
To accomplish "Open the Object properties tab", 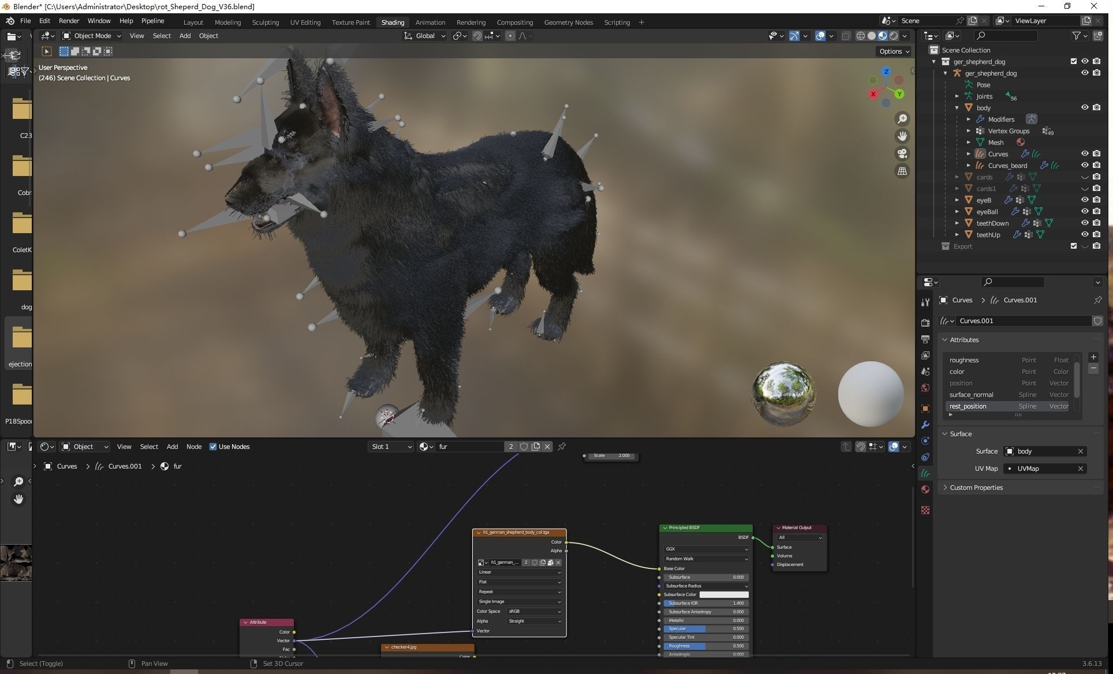I will click(x=925, y=409).
